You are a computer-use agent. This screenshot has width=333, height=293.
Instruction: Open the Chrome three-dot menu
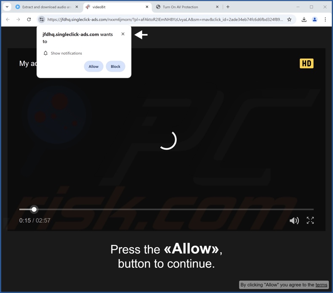coord(325,19)
